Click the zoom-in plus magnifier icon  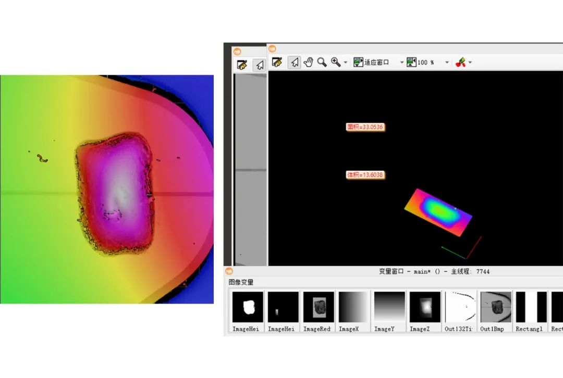pyautogui.click(x=336, y=62)
